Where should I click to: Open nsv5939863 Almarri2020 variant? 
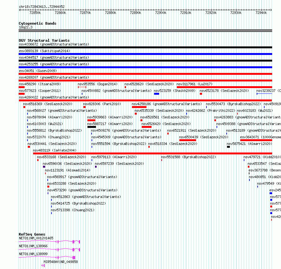110,117
